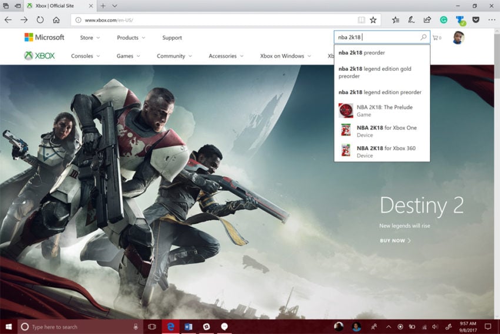Click the browser forward arrow
500x334 pixels.
click(x=24, y=20)
